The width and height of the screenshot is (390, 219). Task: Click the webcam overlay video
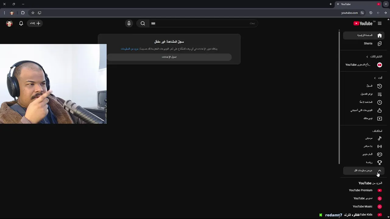tap(53, 84)
